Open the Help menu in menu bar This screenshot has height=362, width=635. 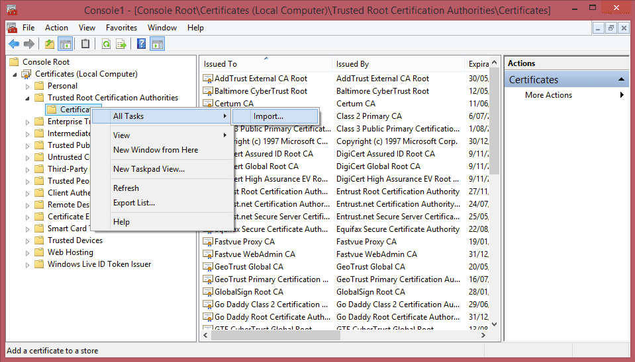pyautogui.click(x=195, y=28)
